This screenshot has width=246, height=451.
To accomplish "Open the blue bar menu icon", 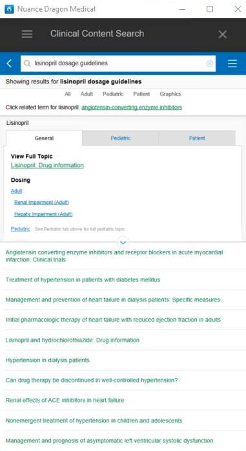I will (x=232, y=63).
